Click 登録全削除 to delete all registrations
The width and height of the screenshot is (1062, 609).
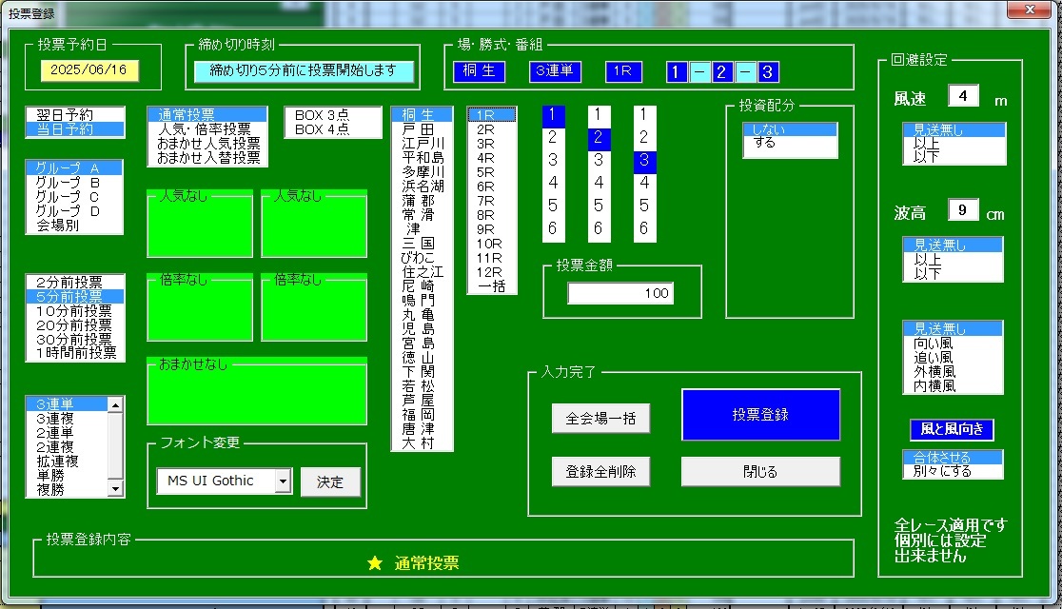point(600,471)
